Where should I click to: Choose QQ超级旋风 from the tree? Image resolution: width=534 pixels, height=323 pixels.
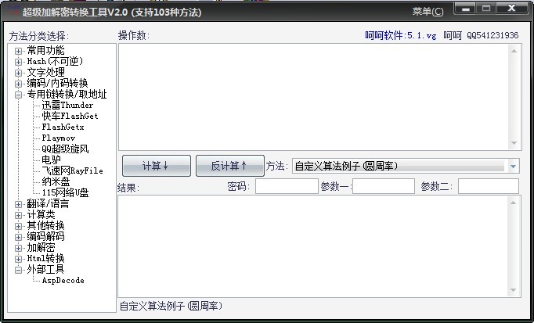[65, 149]
